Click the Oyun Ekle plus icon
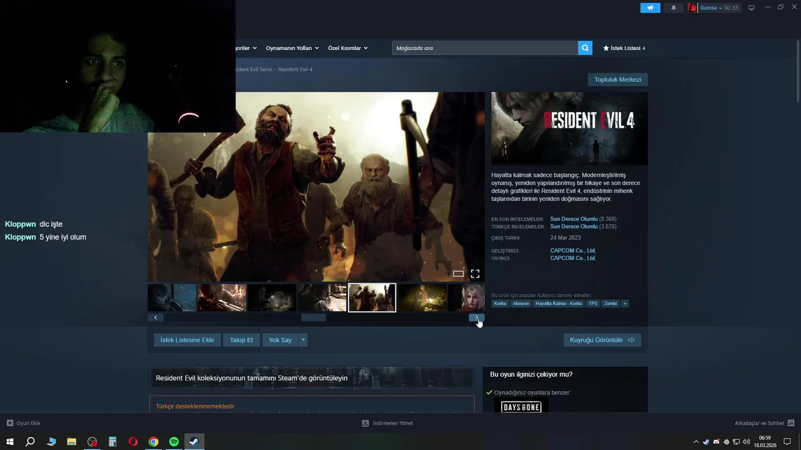The width and height of the screenshot is (801, 450). click(9, 423)
